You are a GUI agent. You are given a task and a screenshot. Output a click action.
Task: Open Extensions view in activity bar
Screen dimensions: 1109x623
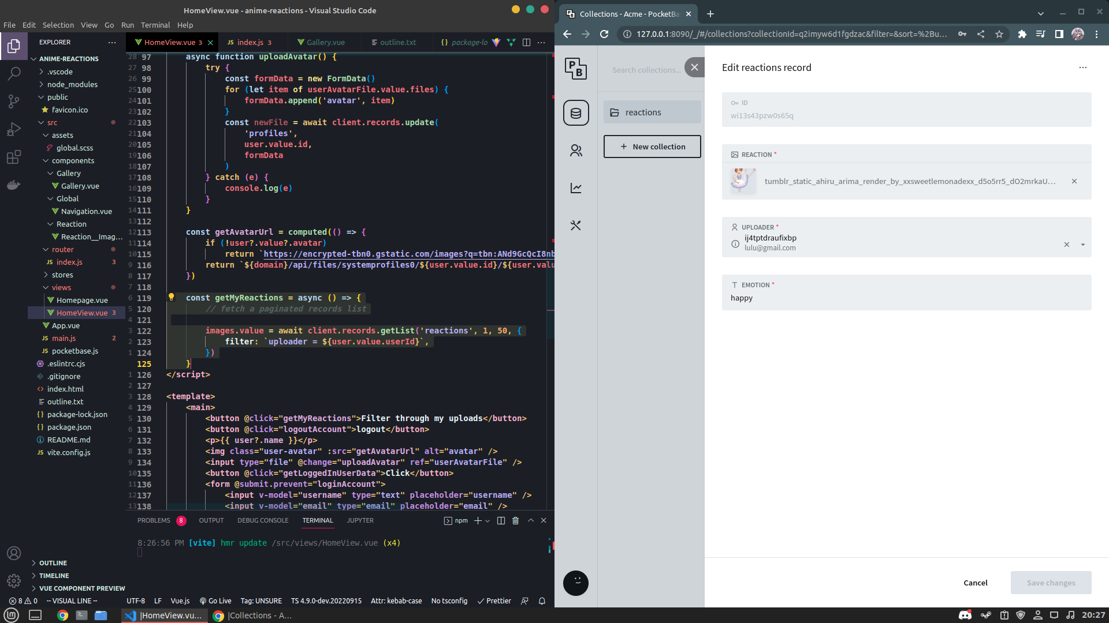tap(14, 157)
